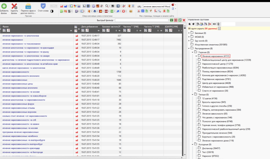This screenshot has height=159, width=270.
Task: Click the URL input field
Action: pyautogui.click(x=156, y=6)
